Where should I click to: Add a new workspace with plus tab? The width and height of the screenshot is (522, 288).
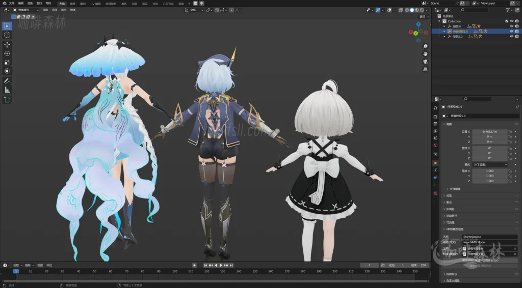pyautogui.click(x=189, y=4)
